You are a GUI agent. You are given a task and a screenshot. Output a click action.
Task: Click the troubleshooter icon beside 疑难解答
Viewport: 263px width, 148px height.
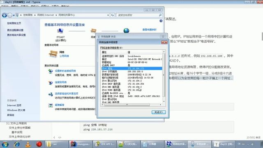pos(50,105)
